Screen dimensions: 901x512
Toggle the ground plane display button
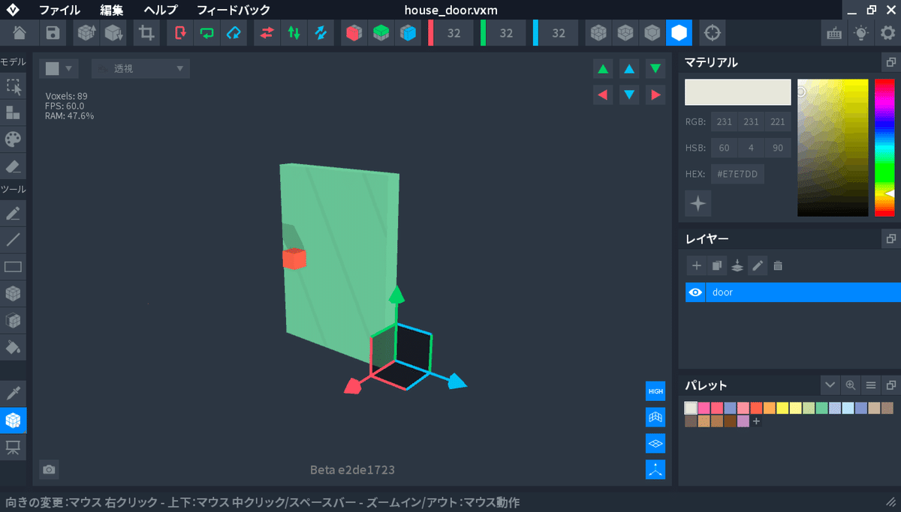[x=655, y=444]
